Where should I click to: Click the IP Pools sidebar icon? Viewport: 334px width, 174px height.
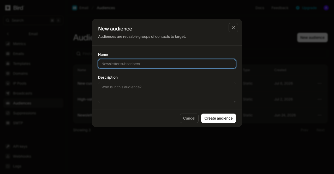(x=8, y=83)
